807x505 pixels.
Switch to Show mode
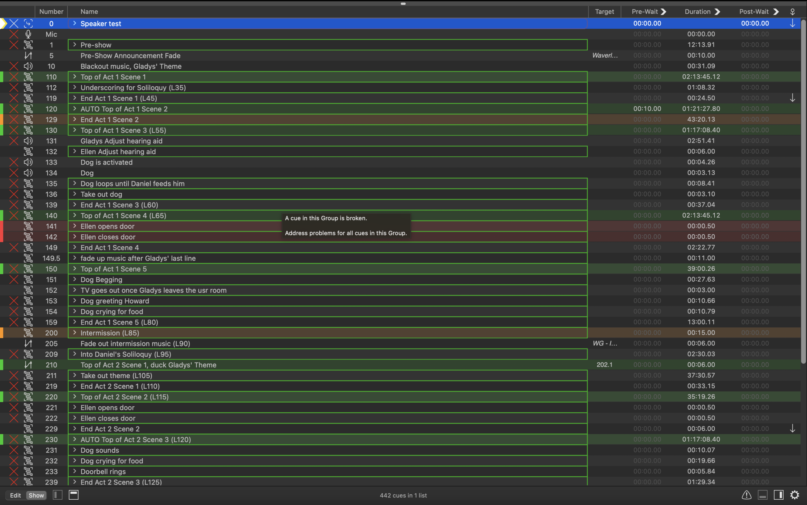(x=36, y=495)
